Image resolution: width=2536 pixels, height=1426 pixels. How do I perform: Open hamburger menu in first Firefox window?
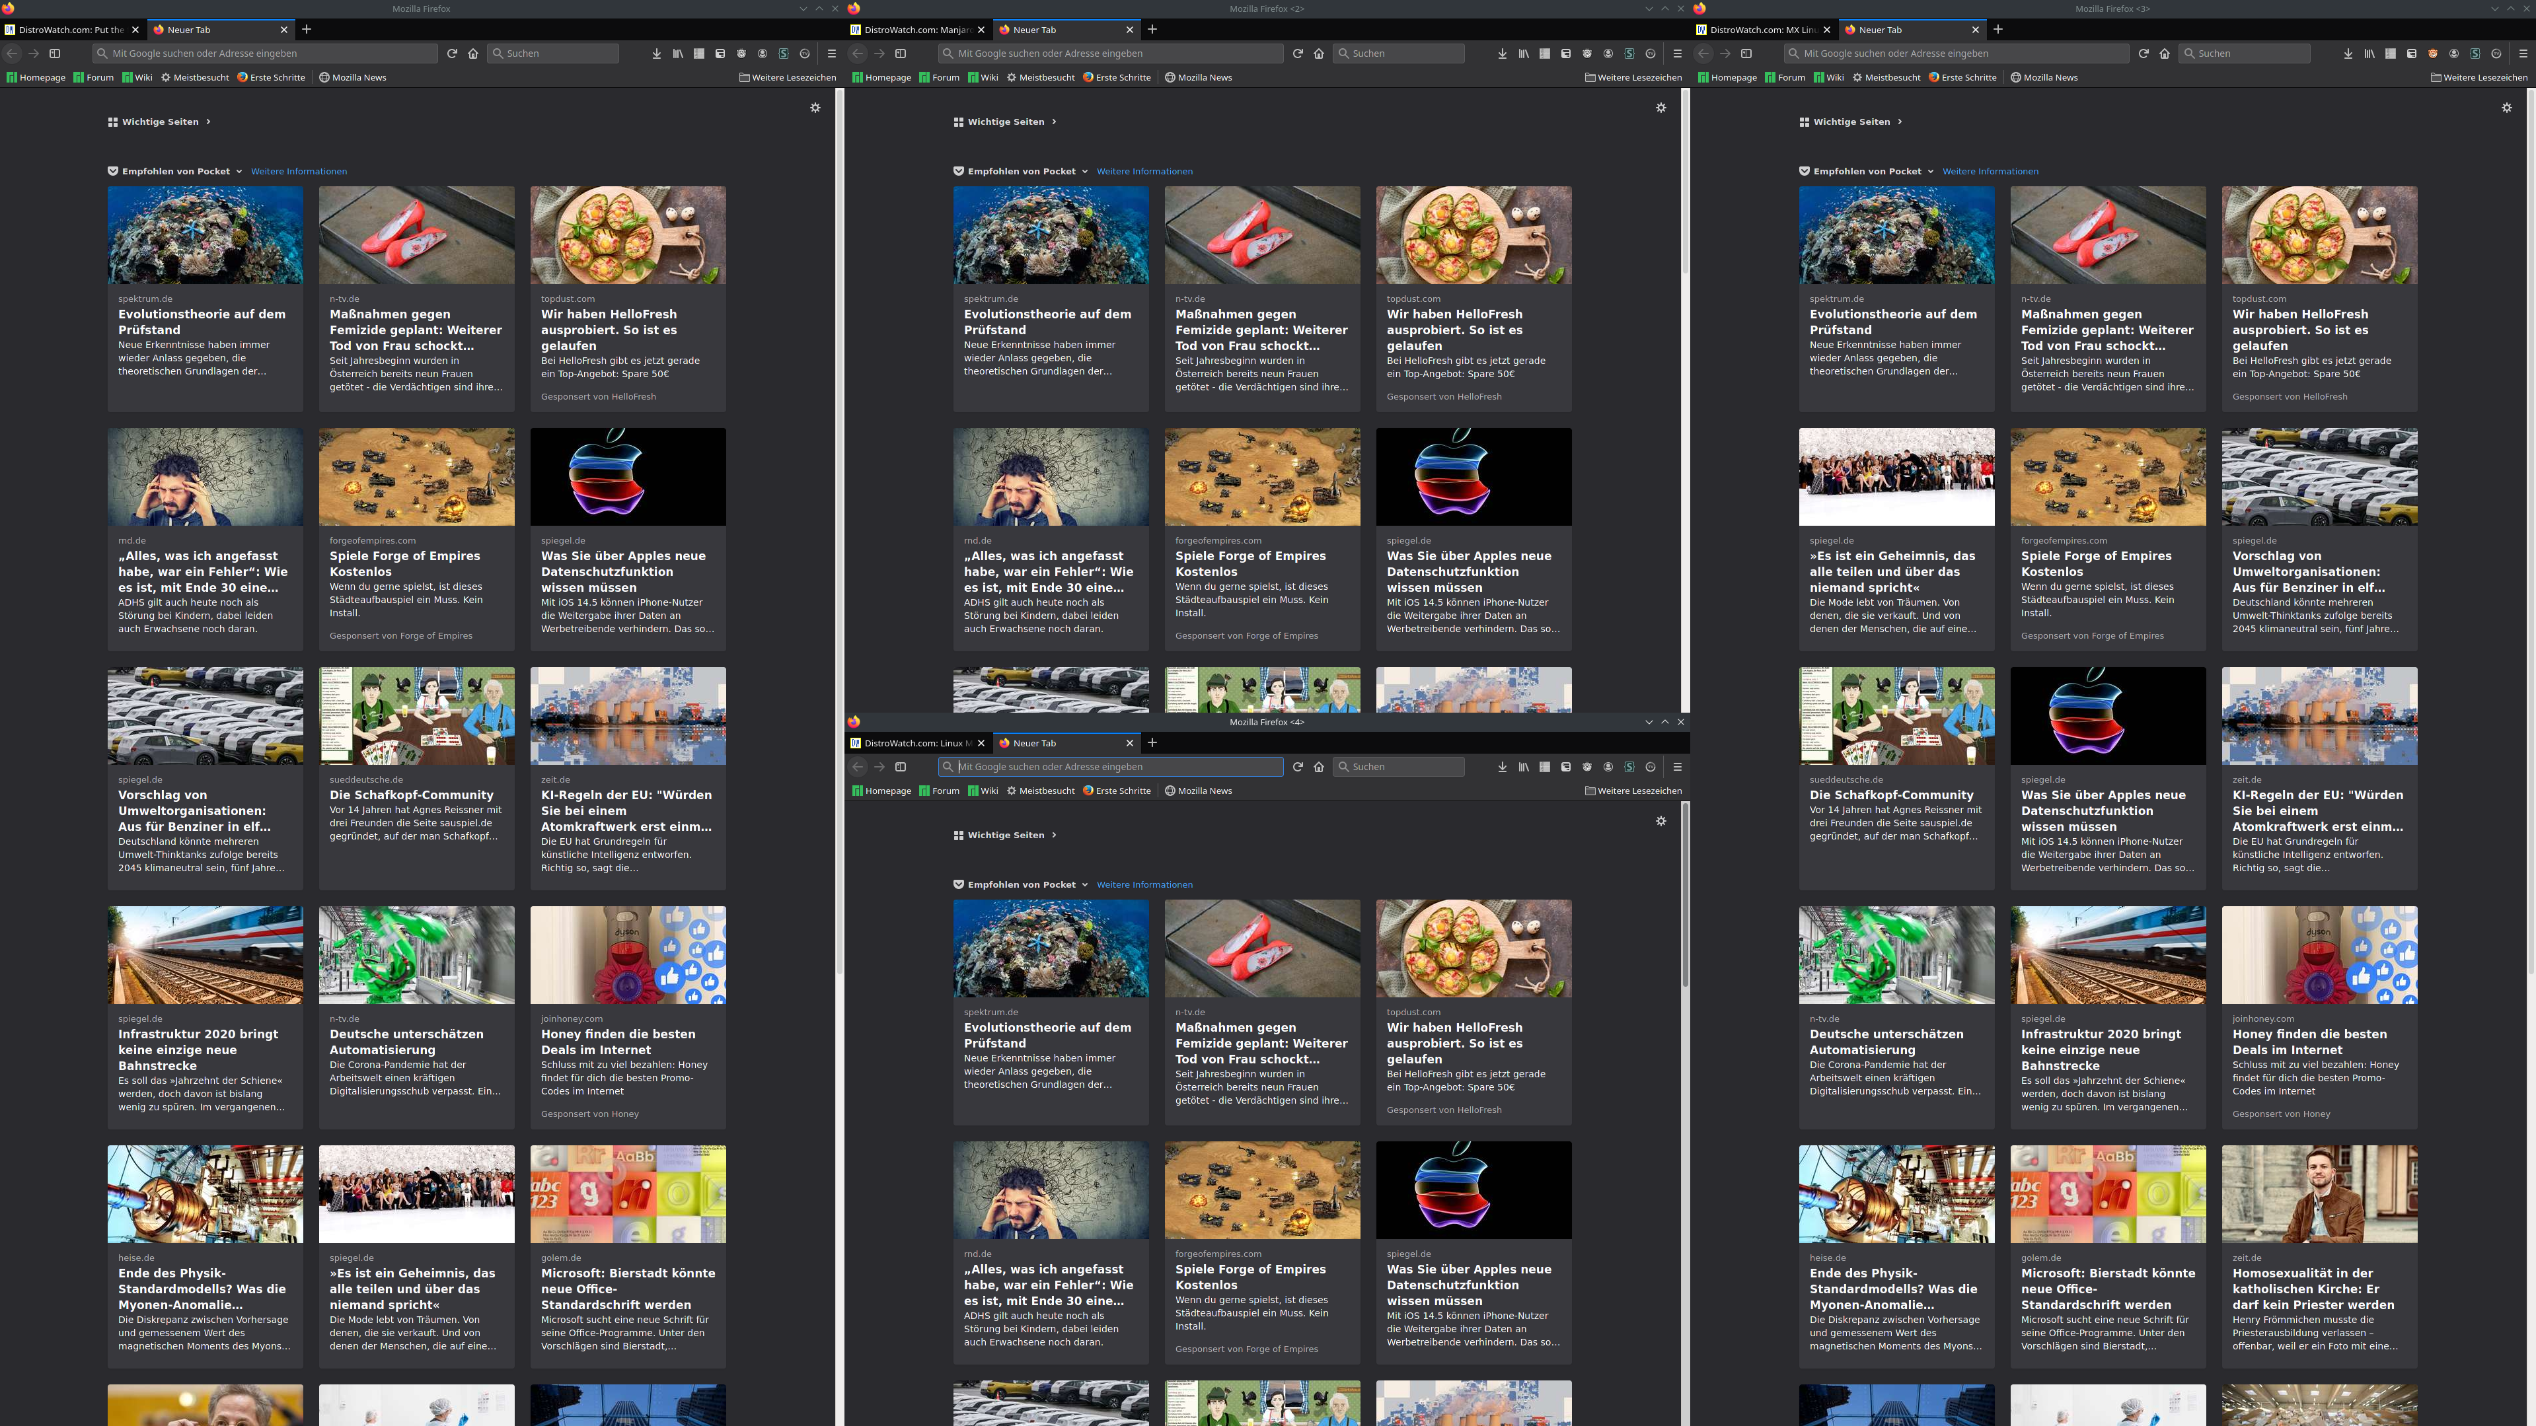pyautogui.click(x=831, y=53)
